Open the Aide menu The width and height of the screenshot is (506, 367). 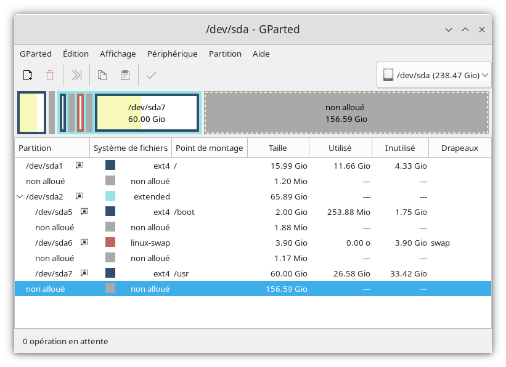coord(261,54)
